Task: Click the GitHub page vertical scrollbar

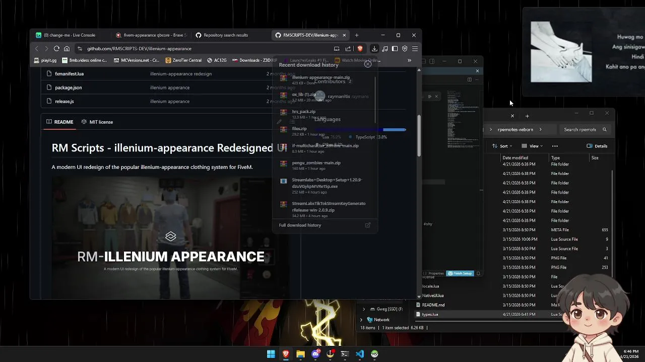Action: 418,136
